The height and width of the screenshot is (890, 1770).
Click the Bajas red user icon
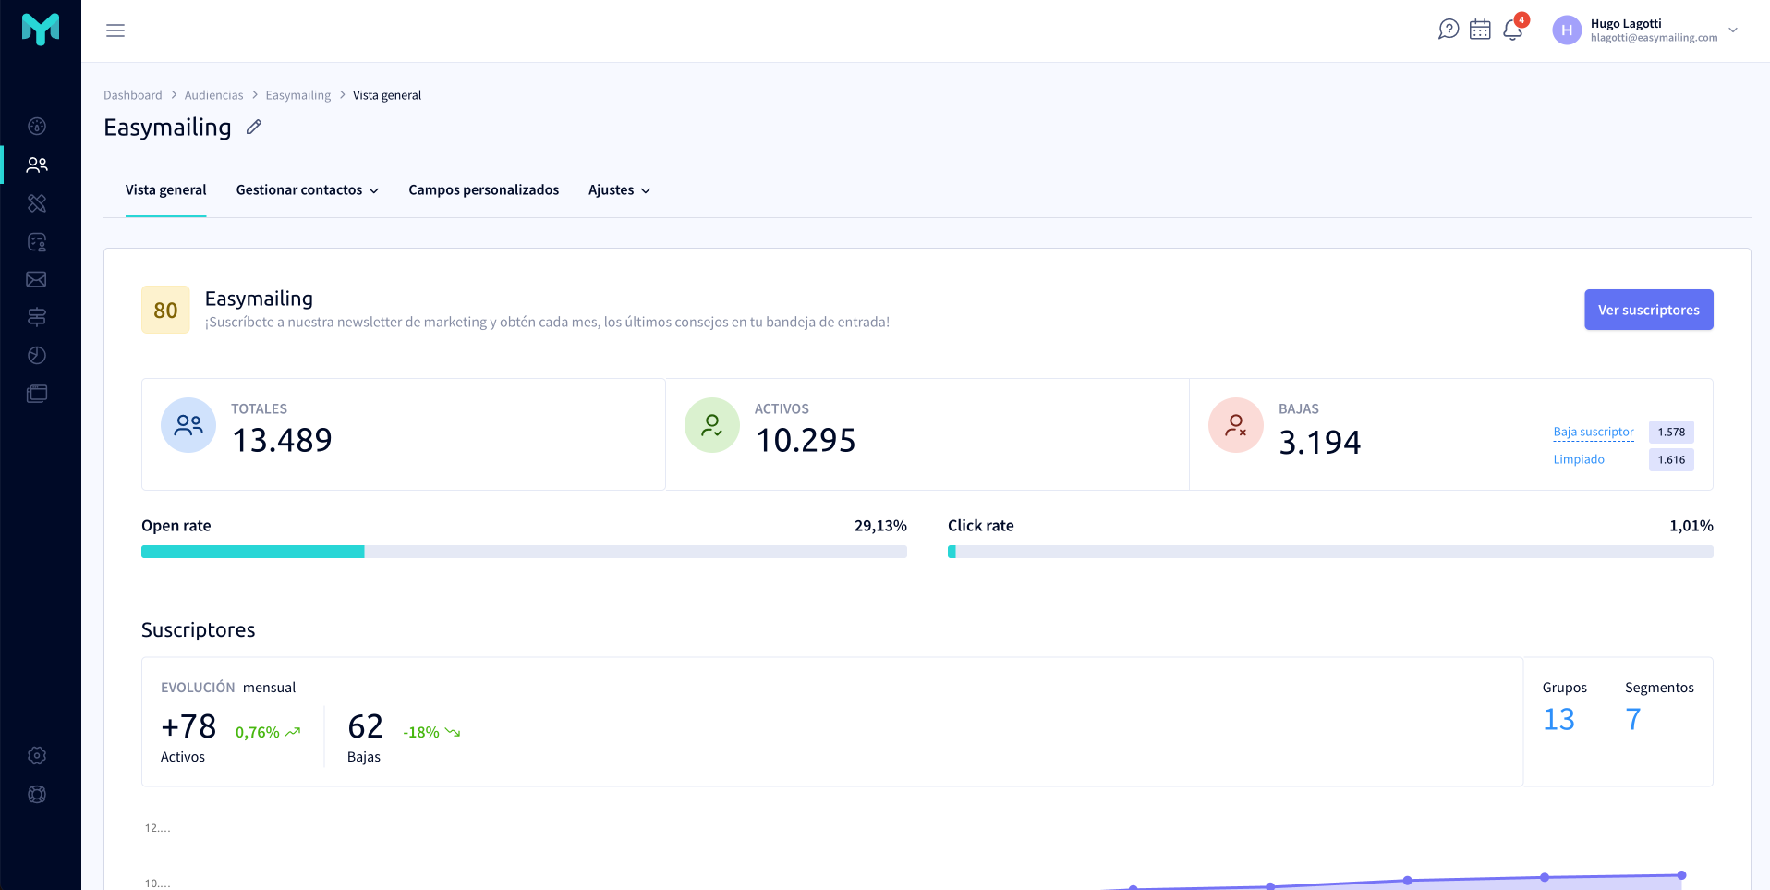coord(1236,425)
